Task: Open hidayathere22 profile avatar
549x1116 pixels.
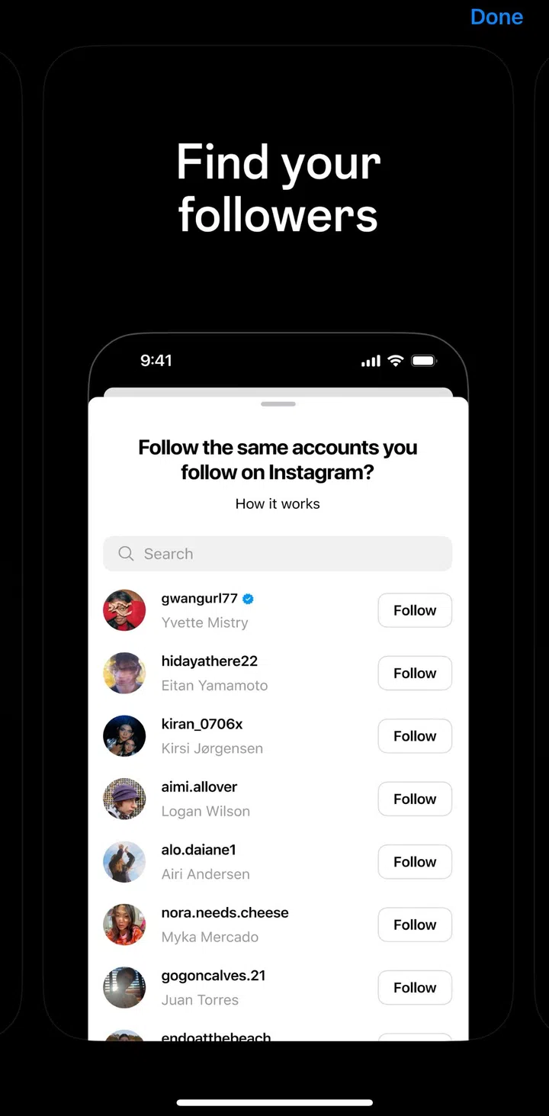Action: pos(124,673)
